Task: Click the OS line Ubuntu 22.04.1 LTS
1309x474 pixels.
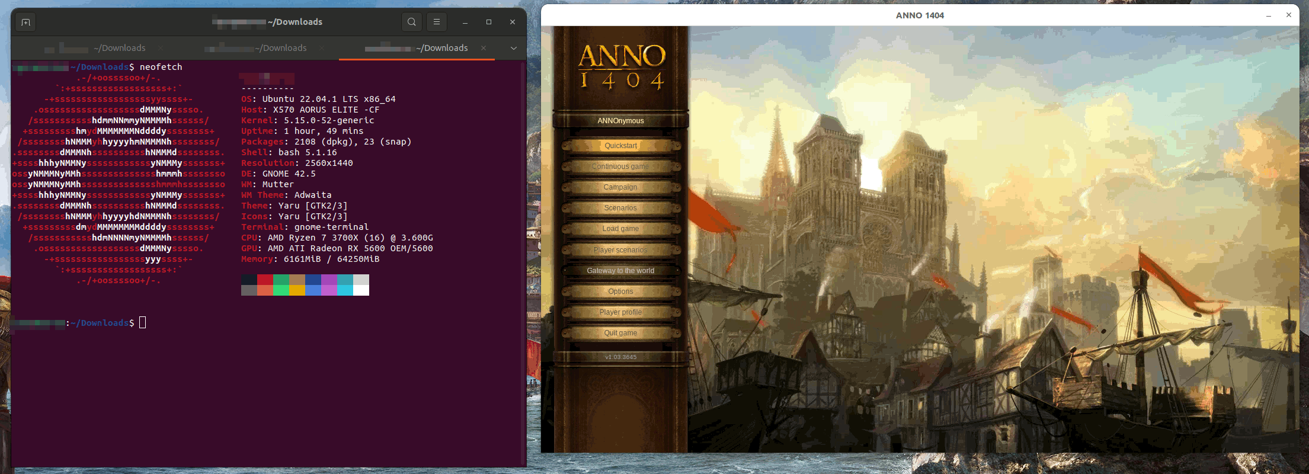Action: (318, 99)
